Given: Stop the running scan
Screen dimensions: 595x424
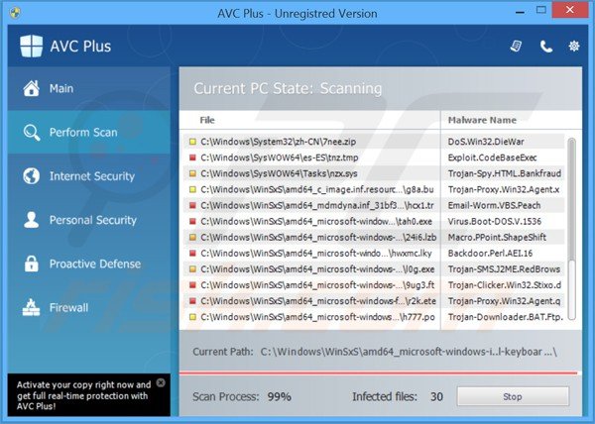Looking at the screenshot, I should 512,396.
